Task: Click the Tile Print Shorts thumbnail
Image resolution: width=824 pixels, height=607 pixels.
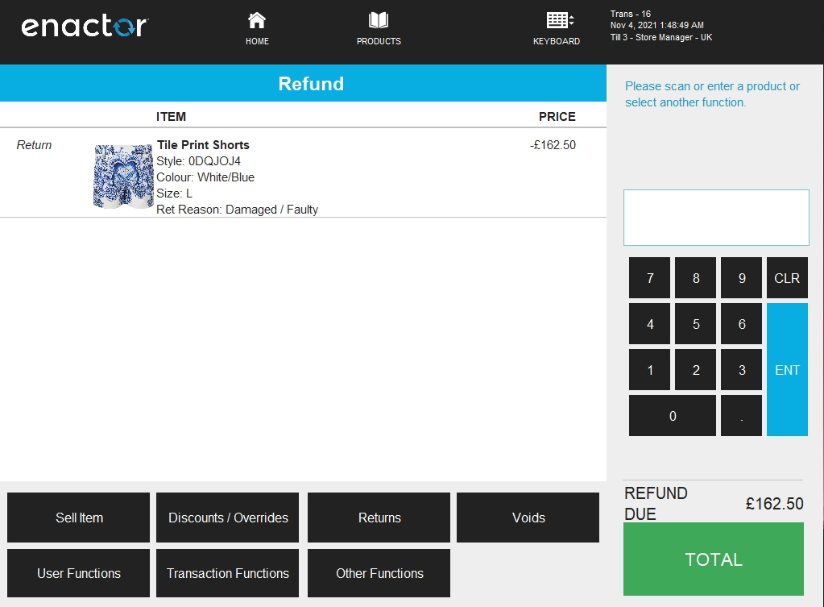Action: pos(122,175)
